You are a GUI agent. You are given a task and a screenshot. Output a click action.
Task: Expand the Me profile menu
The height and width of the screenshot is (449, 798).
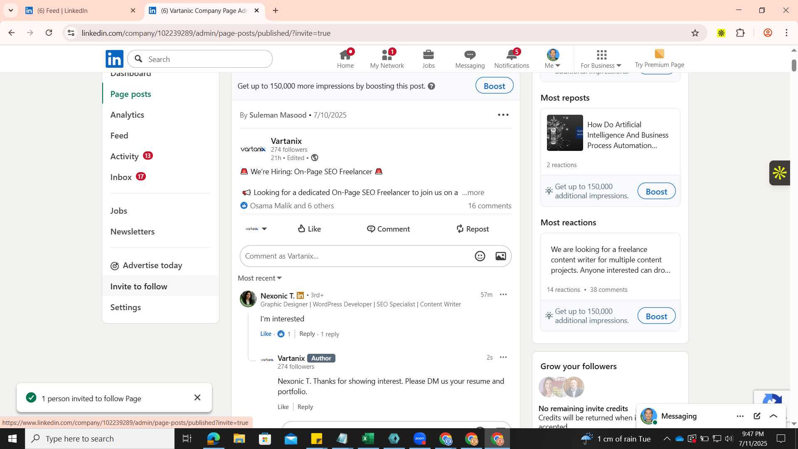coord(553,59)
